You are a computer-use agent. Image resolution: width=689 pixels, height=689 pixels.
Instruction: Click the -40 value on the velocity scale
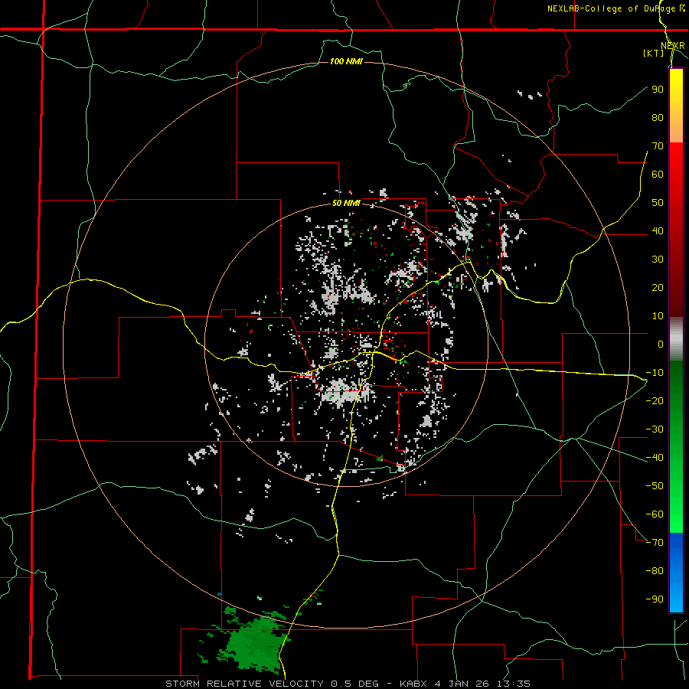pyautogui.click(x=655, y=458)
